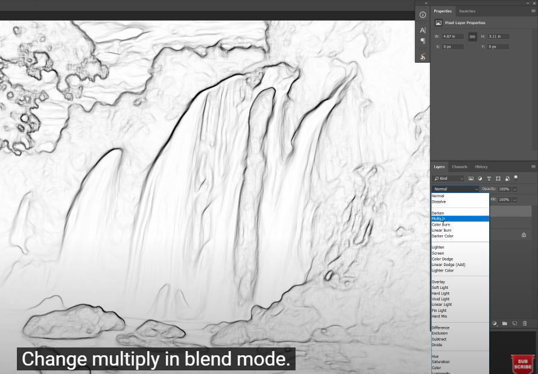Choose Color Dodge blend mode

point(442,259)
